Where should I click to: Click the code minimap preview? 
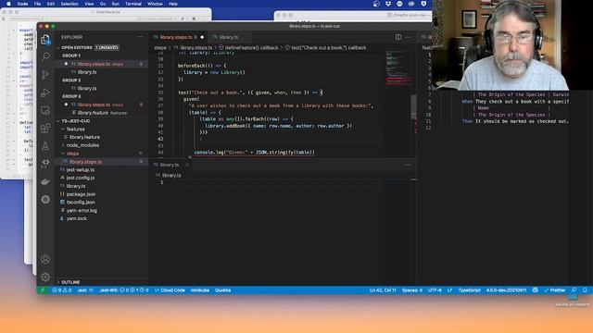click(397, 68)
